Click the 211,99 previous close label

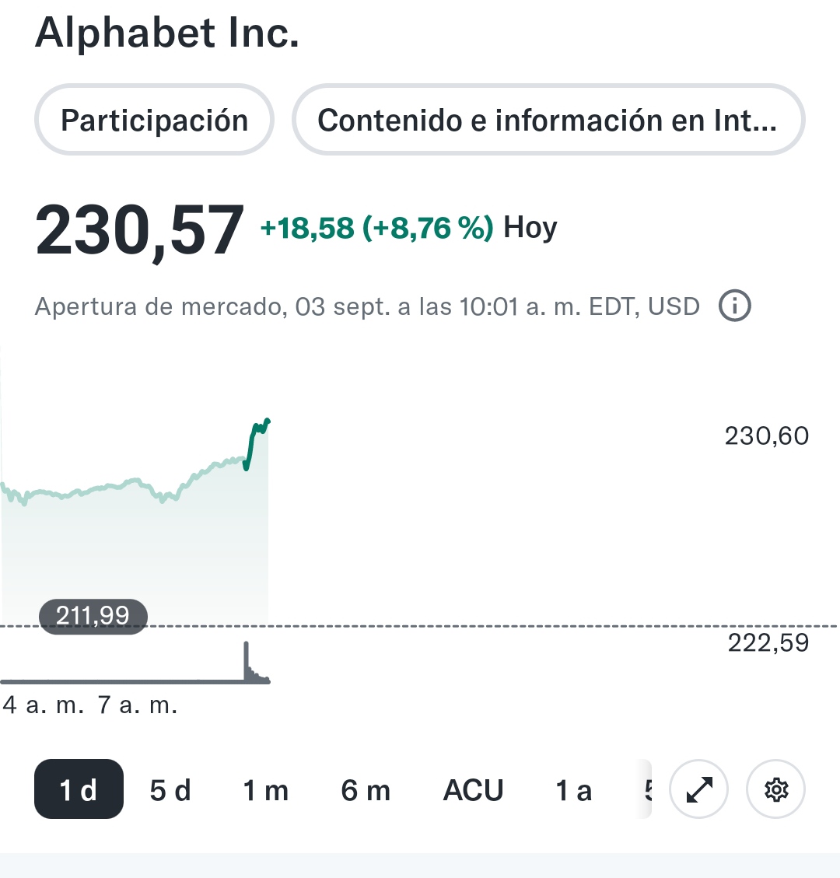pyautogui.click(x=93, y=616)
